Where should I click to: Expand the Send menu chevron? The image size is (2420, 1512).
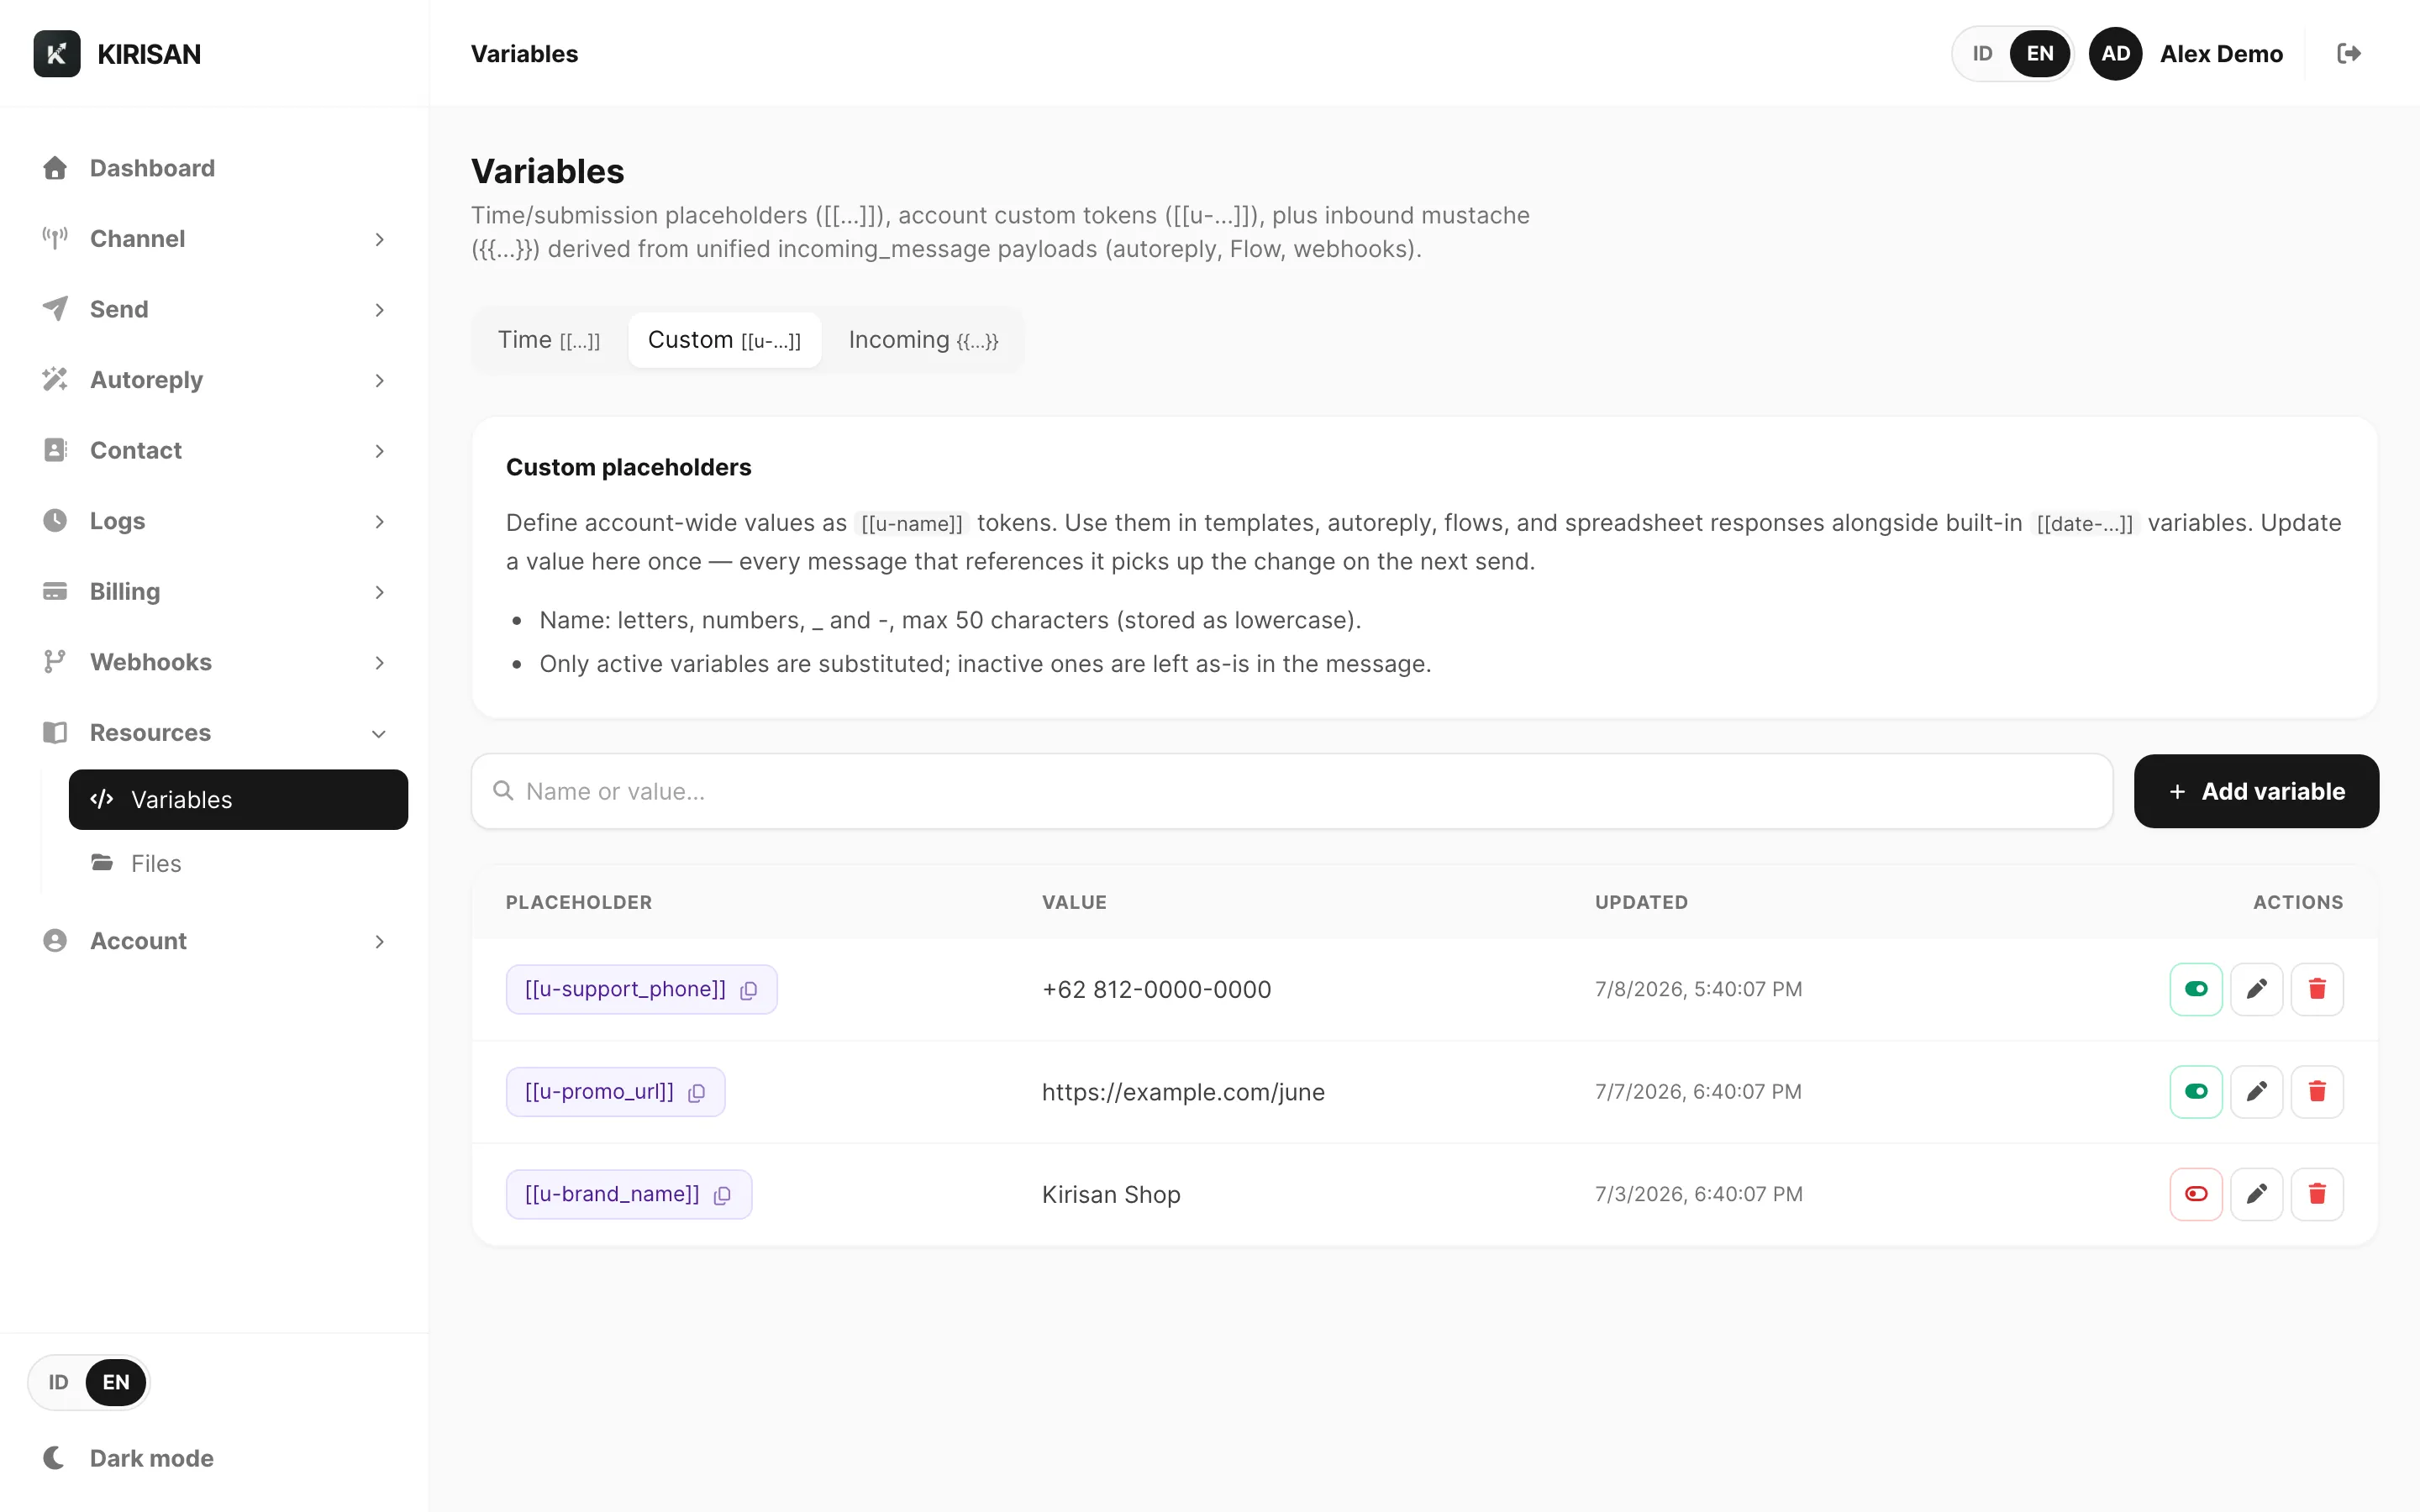[380, 310]
